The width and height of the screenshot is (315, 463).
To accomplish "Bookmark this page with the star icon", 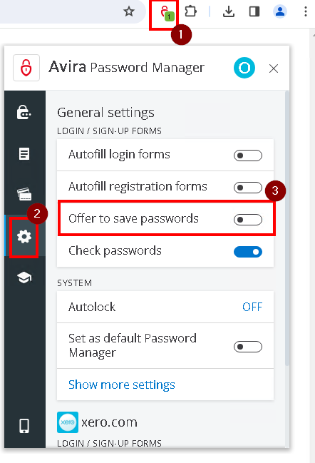I will pos(129,12).
